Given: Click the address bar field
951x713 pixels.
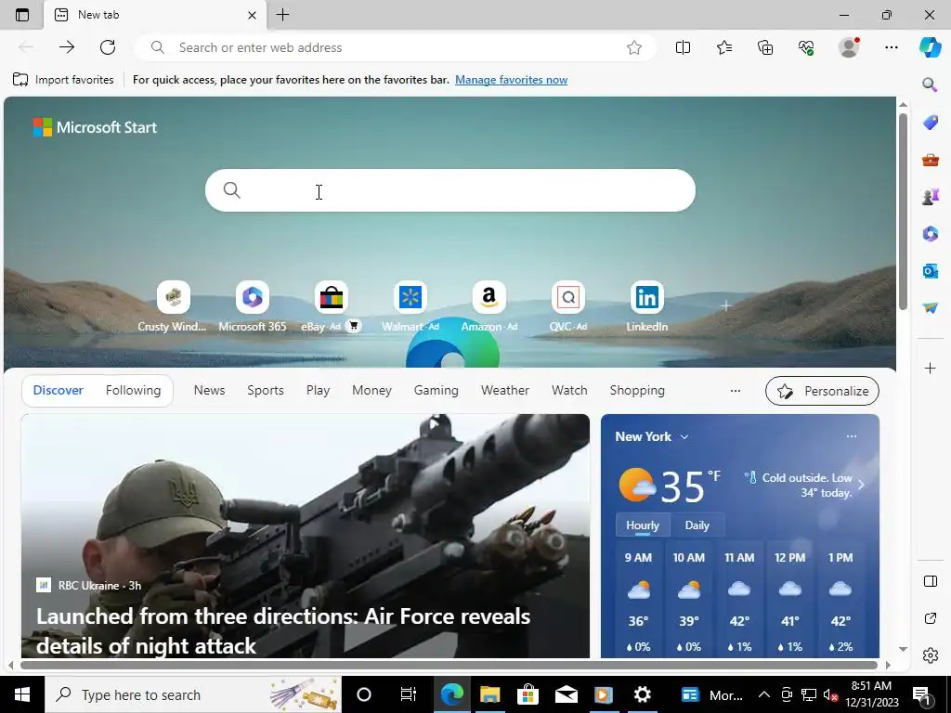Looking at the screenshot, I should (x=396, y=47).
